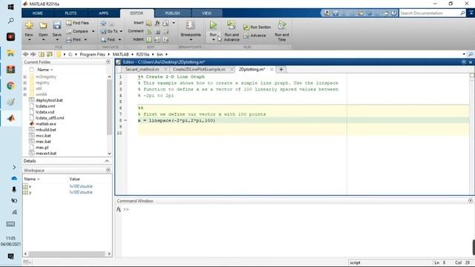475x267 pixels.
Task: Open address bar path history dropdown
Action: coord(464,54)
